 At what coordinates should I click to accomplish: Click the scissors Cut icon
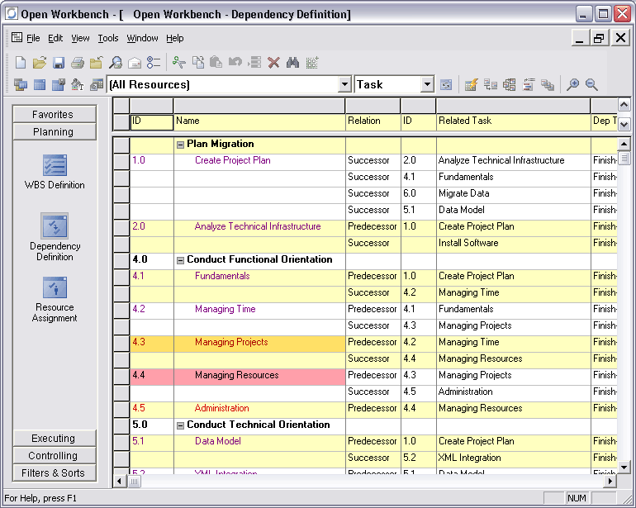(179, 63)
